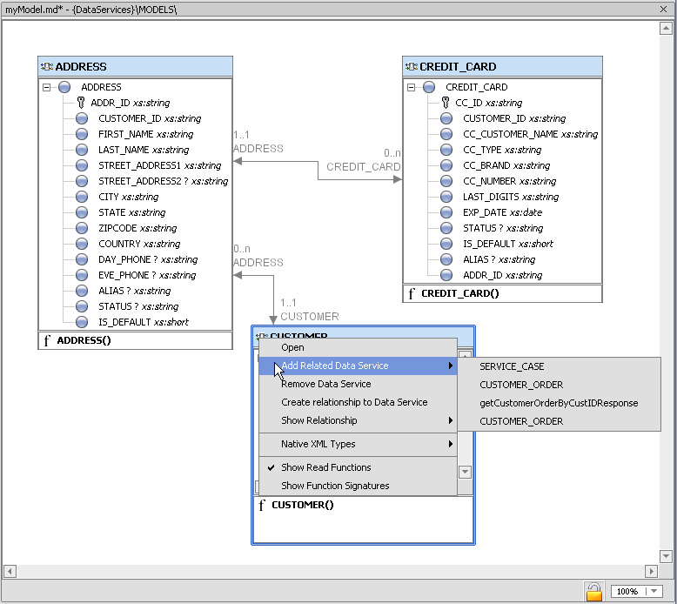Click the canvas vertical scrollbar down arrow
The width and height of the screenshot is (677, 604).
666,556
